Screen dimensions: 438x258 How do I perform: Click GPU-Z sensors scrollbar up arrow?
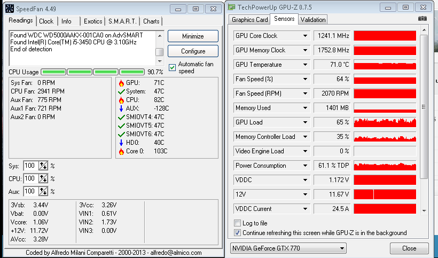(424, 30)
